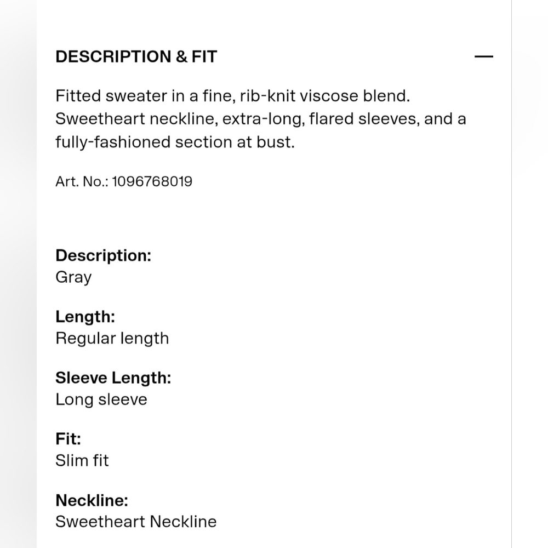Click the fitted sweater description paragraph

pyautogui.click(x=261, y=119)
